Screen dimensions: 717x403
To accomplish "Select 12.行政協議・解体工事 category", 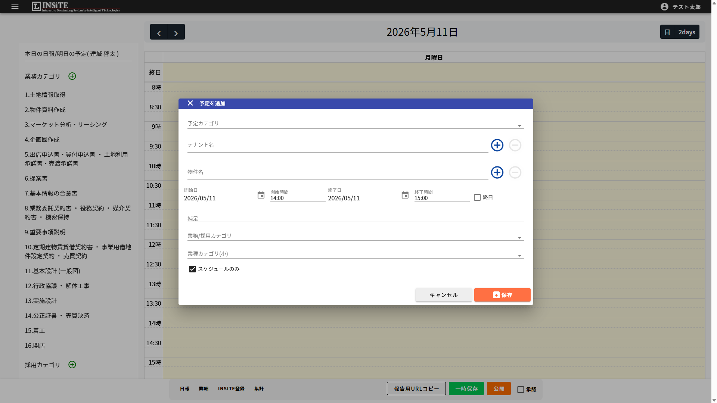I will [x=57, y=286].
